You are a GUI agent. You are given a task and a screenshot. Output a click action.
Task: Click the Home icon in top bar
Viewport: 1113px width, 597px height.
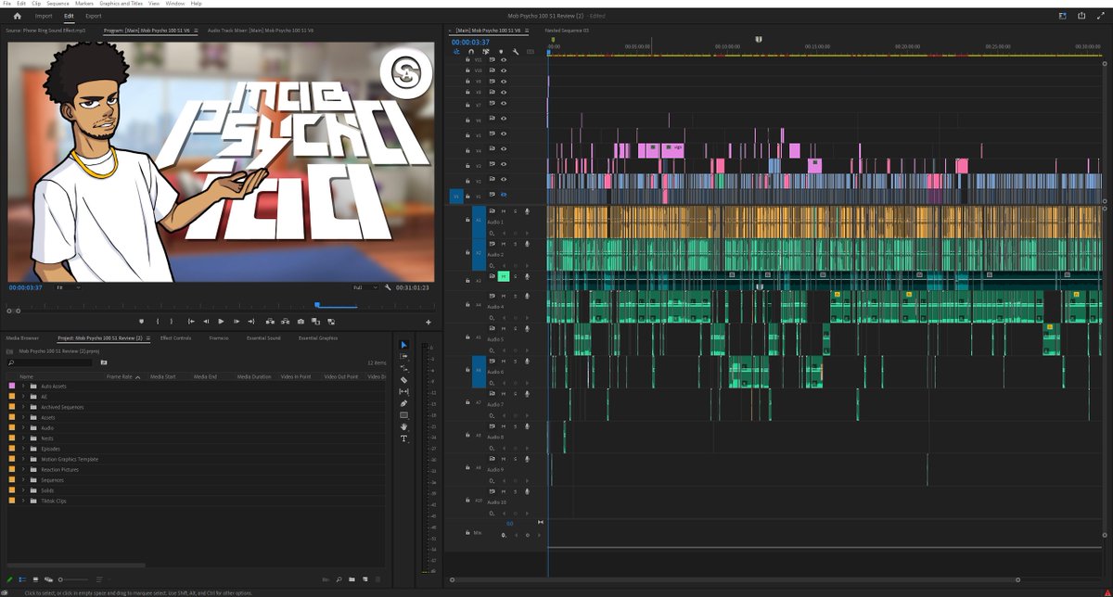click(17, 16)
